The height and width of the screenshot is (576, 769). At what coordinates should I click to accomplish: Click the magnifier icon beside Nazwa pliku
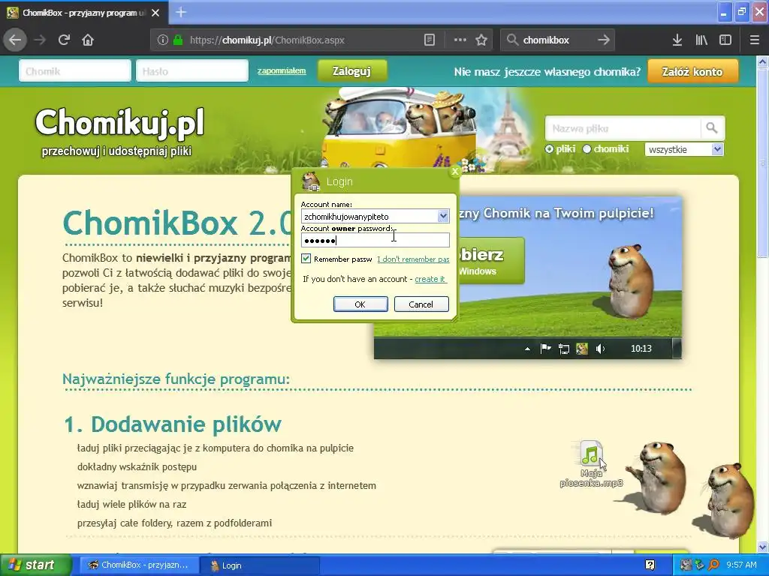pyautogui.click(x=712, y=128)
